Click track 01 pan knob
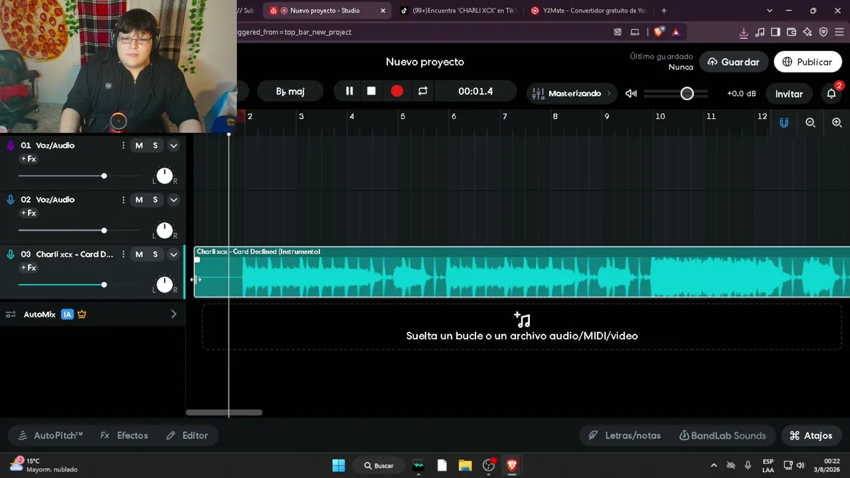 164,176
